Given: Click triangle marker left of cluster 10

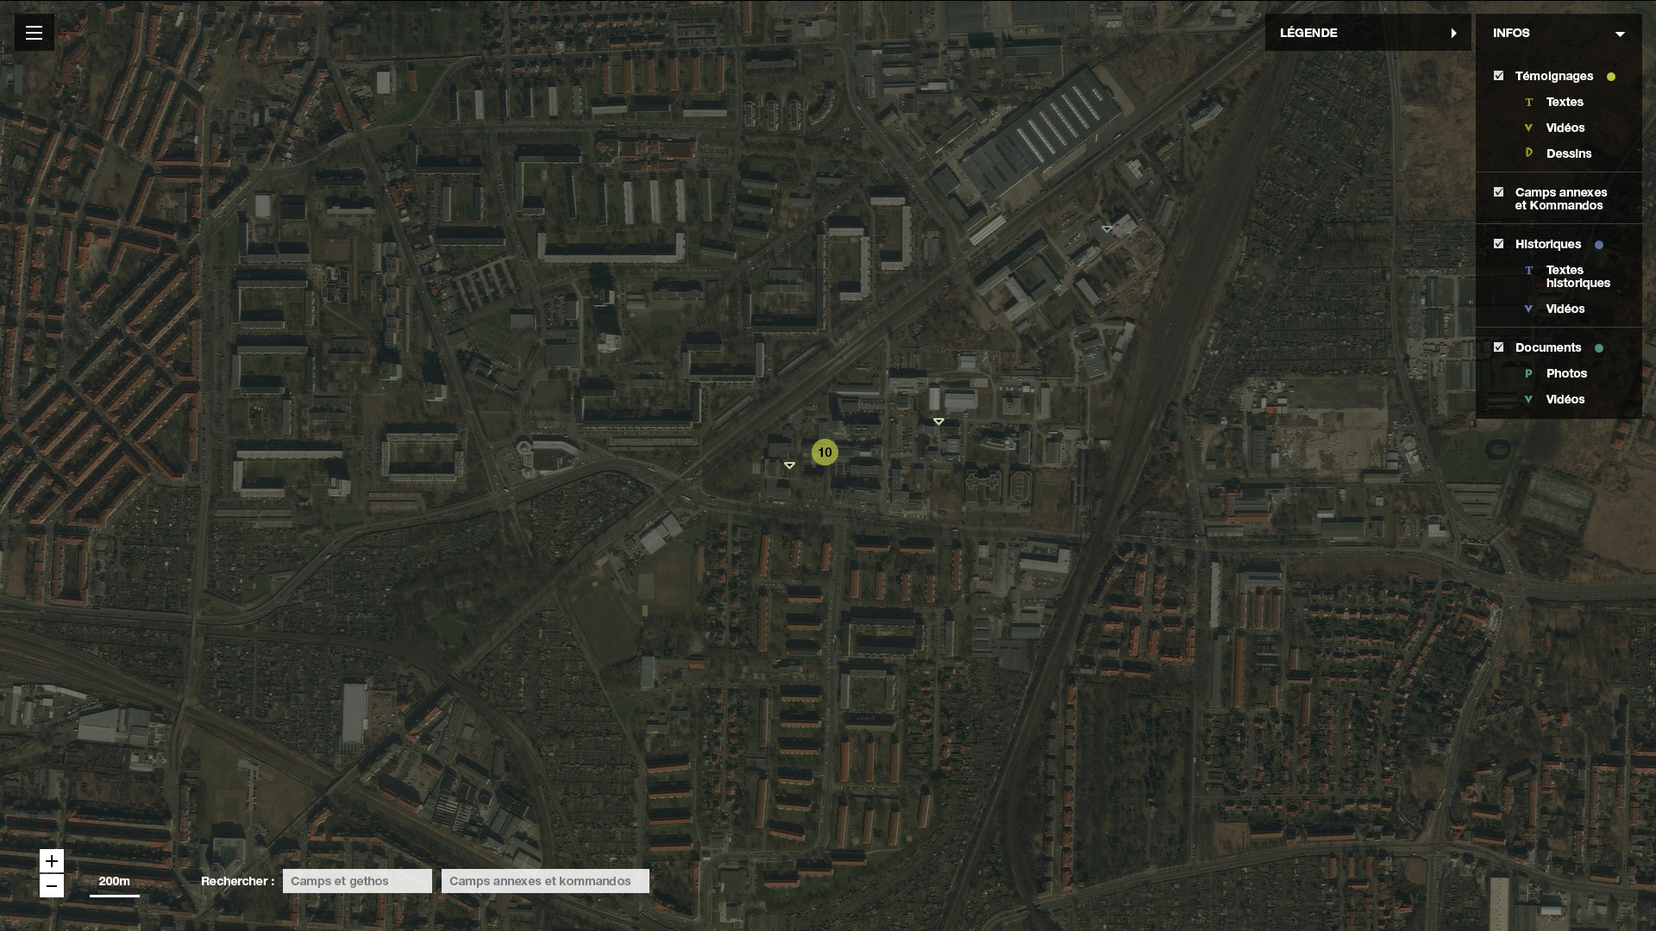Looking at the screenshot, I should (789, 465).
